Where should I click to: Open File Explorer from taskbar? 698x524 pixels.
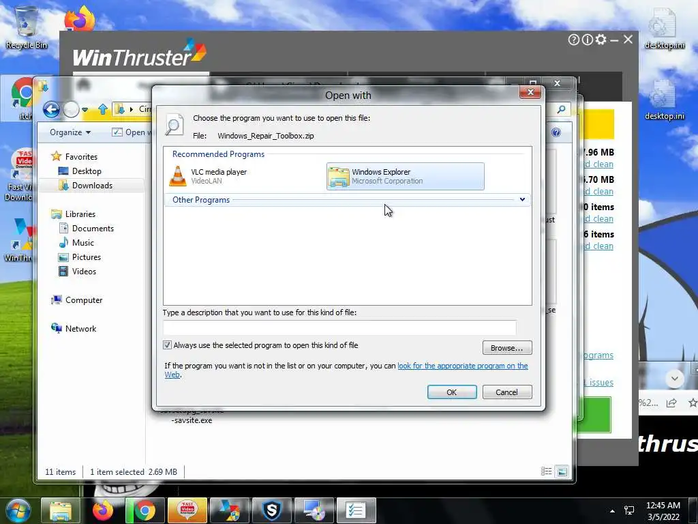pyautogui.click(x=60, y=510)
